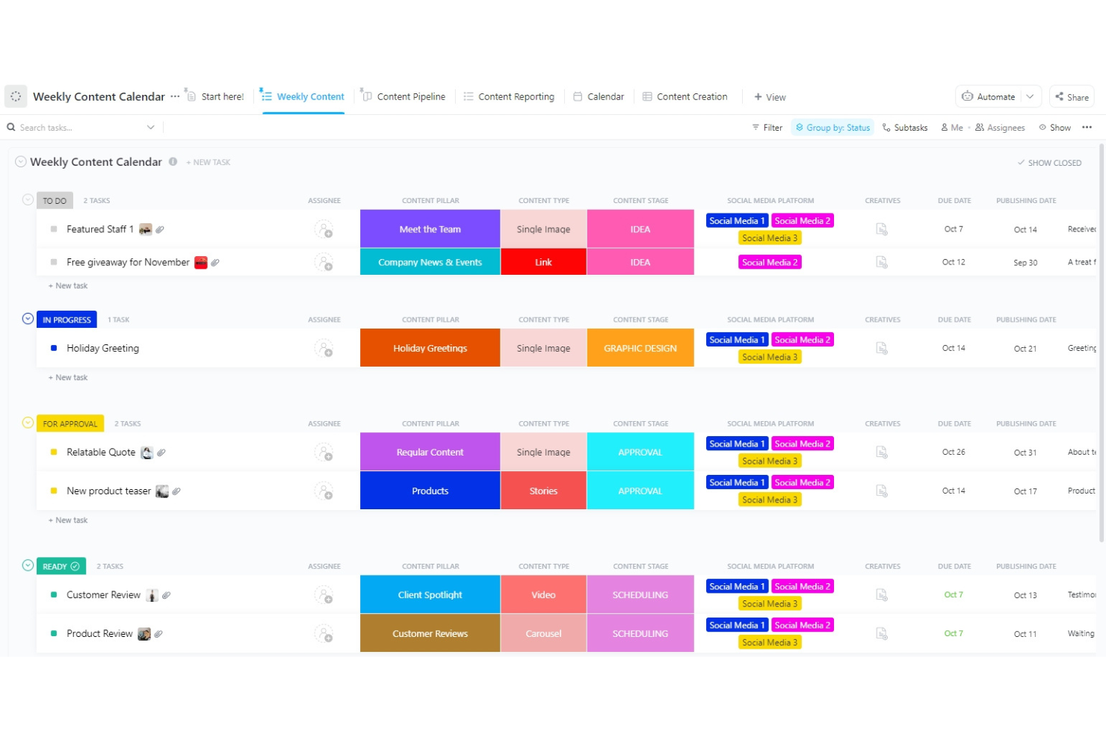Click GRAPHIC DESIGN content stage cell

click(640, 348)
